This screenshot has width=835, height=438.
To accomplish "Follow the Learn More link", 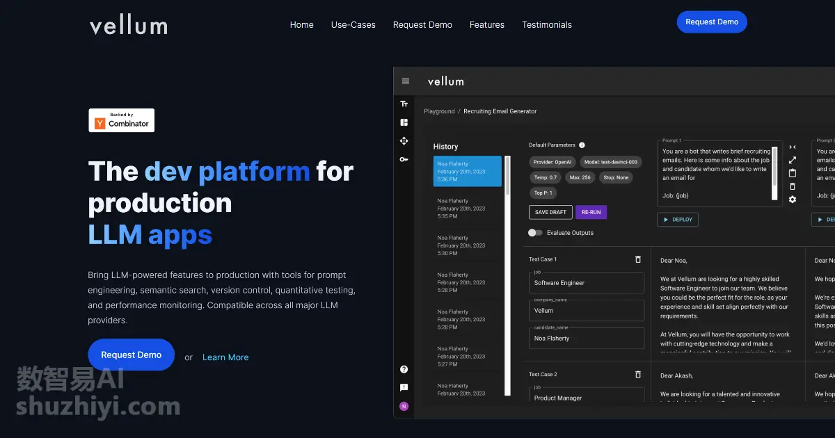I will (225, 357).
